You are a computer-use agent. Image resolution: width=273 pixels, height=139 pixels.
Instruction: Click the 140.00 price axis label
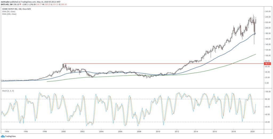click(x=267, y=44)
